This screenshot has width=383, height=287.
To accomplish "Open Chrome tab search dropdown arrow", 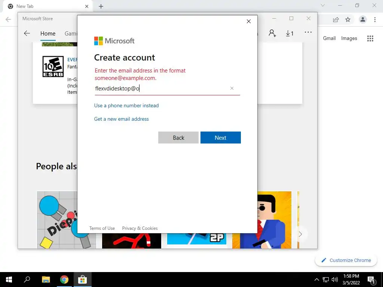I will tap(323, 5).
